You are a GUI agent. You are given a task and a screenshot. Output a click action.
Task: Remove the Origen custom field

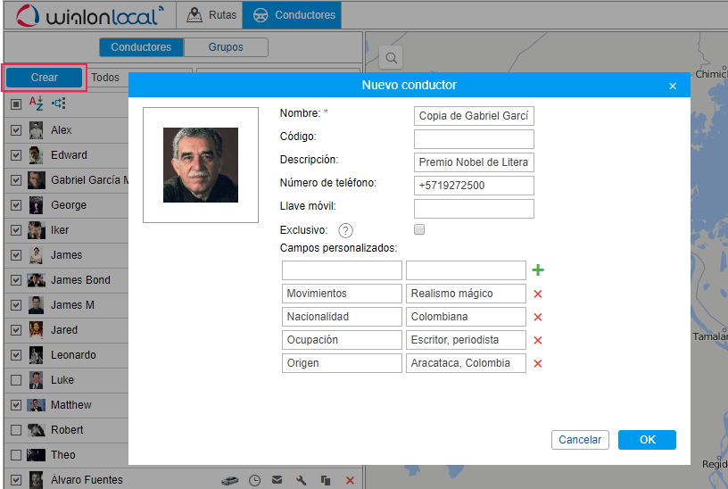[x=538, y=363]
